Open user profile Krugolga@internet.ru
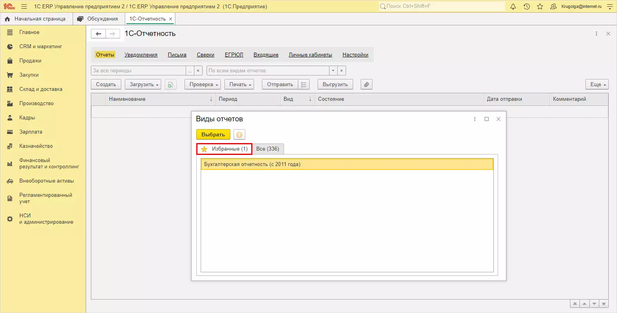The width and height of the screenshot is (617, 313). click(x=576, y=6)
